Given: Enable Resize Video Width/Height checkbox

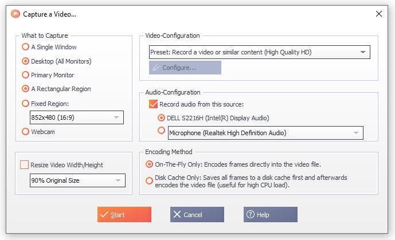Looking at the screenshot, I should (x=24, y=165).
